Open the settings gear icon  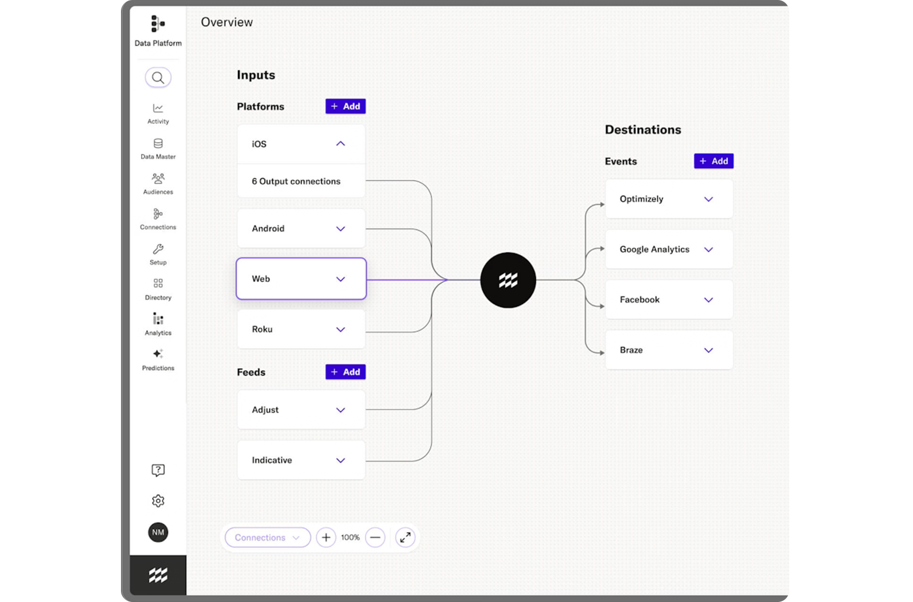pyautogui.click(x=158, y=501)
